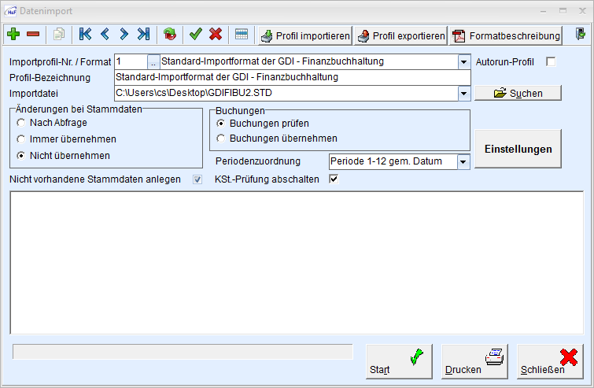The image size is (594, 388).
Task: Select the Nach Abfrage radio option
Action: tap(21, 123)
